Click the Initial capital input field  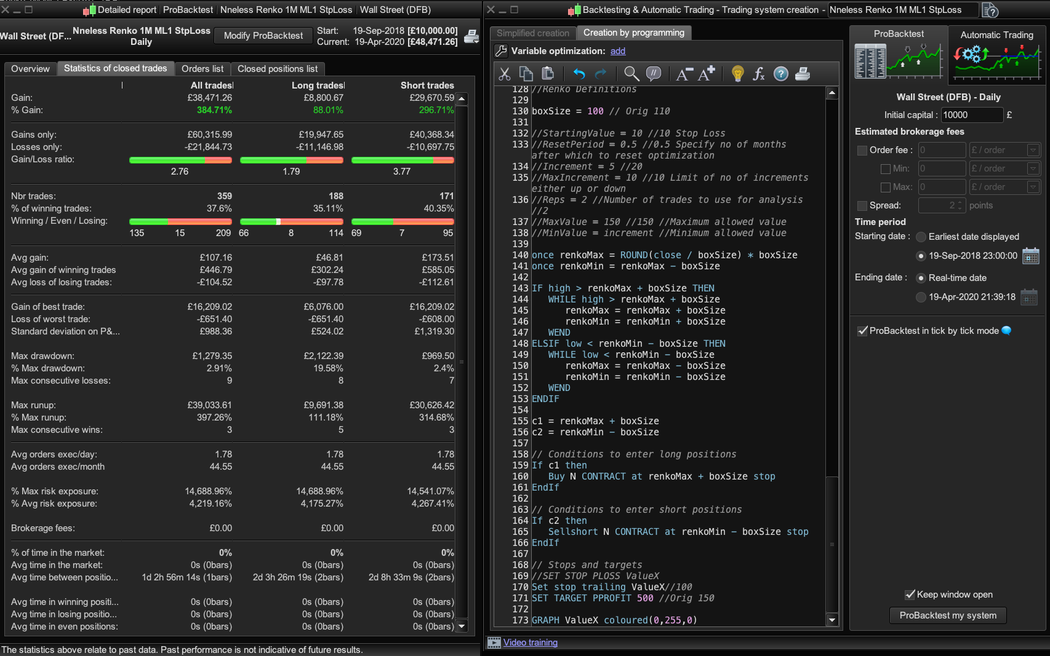point(971,115)
